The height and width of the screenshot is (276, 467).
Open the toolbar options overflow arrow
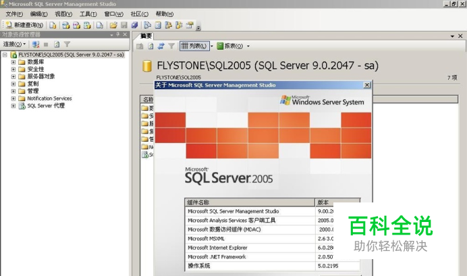click(198, 28)
